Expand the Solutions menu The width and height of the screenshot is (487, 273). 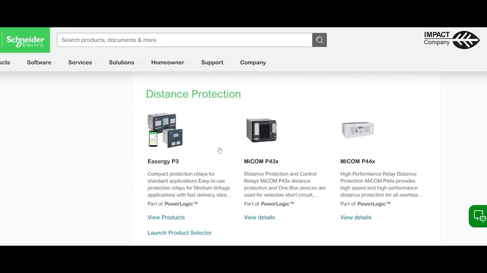pyautogui.click(x=124, y=63)
